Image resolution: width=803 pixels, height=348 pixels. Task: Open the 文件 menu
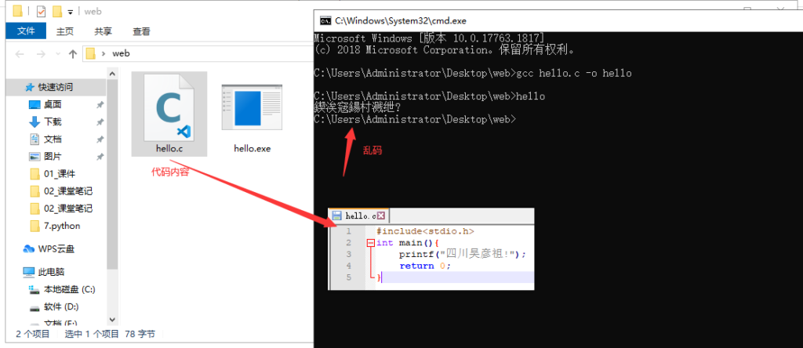click(x=26, y=31)
